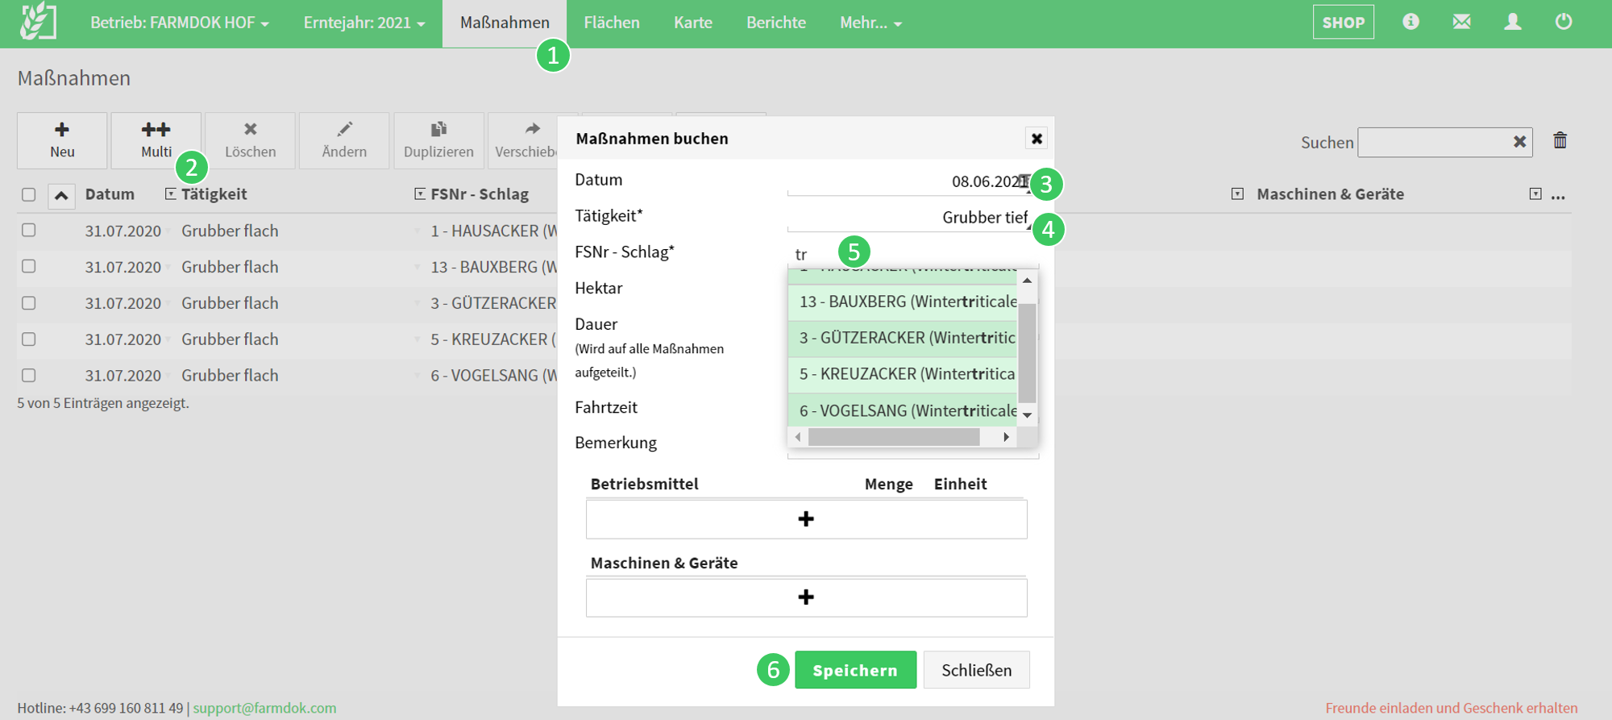Switch to the Maßnahmen tab
The image size is (1612, 720).
(x=505, y=23)
